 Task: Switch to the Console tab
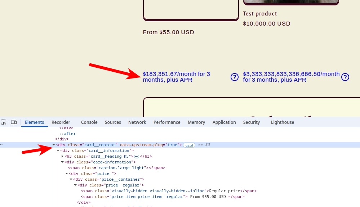(89, 122)
